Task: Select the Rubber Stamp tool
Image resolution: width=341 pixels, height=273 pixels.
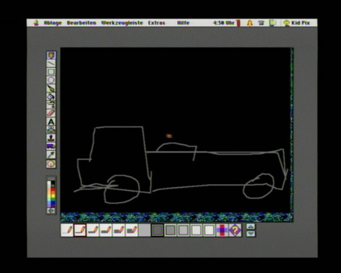Action: tap(51, 138)
